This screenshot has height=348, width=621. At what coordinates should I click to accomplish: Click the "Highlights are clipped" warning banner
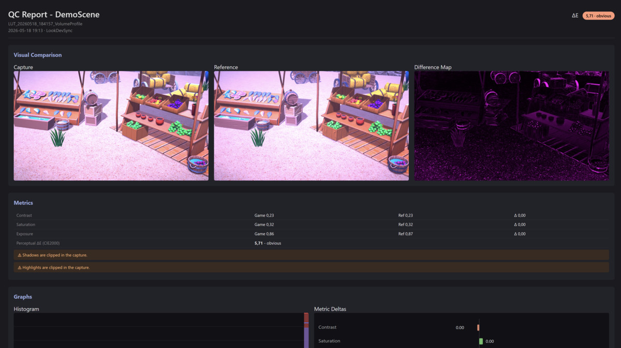[311, 267]
